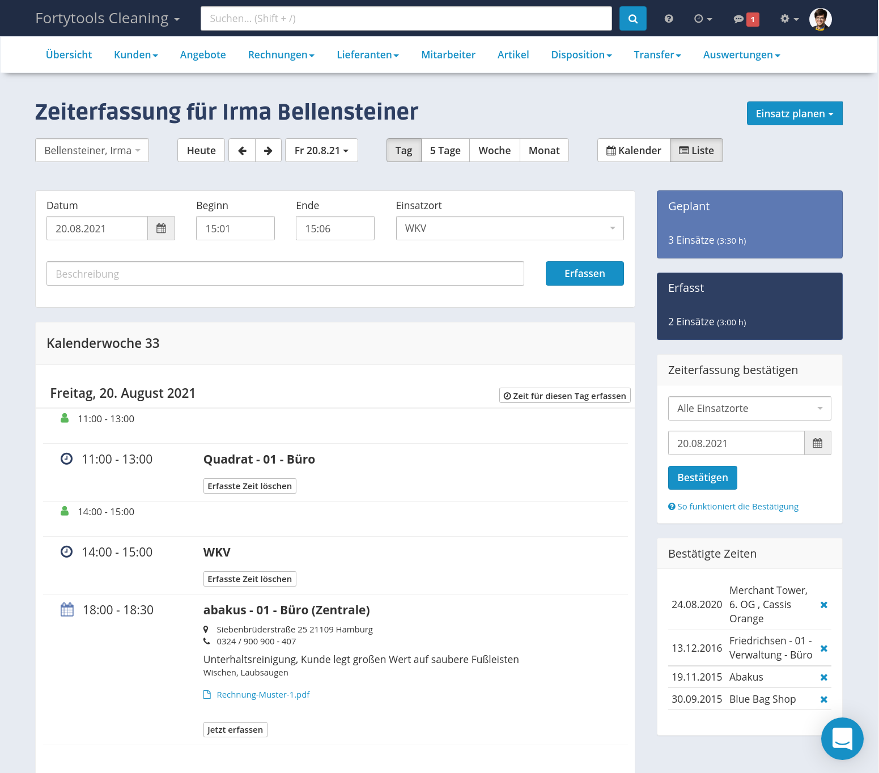
Task: Click the search input field
Action: [406, 19]
